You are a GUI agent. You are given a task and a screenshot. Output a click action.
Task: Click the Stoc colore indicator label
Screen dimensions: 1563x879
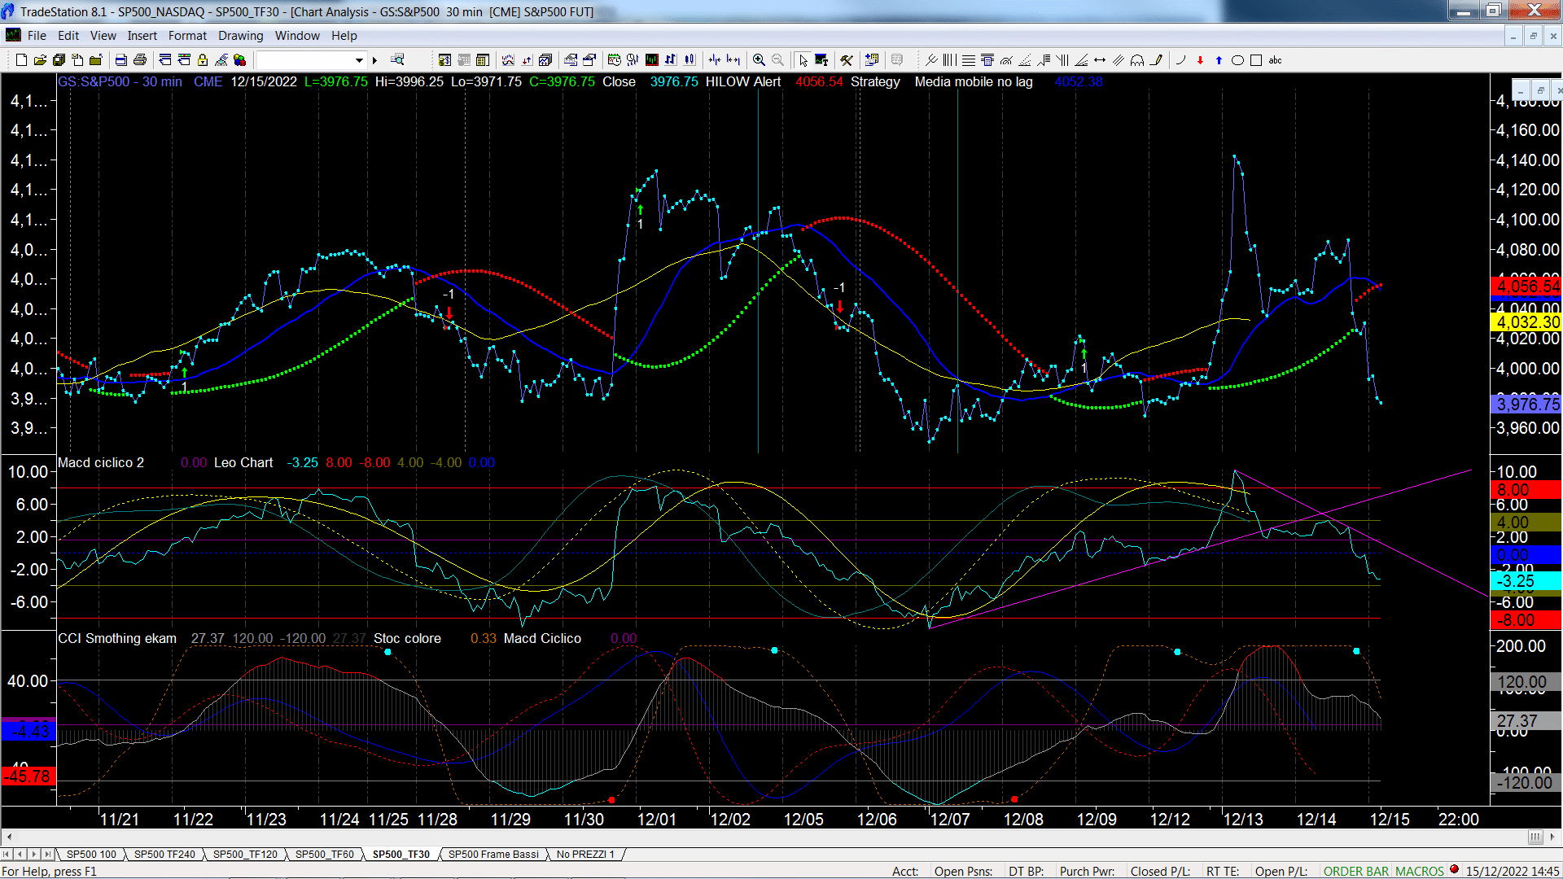[407, 639]
